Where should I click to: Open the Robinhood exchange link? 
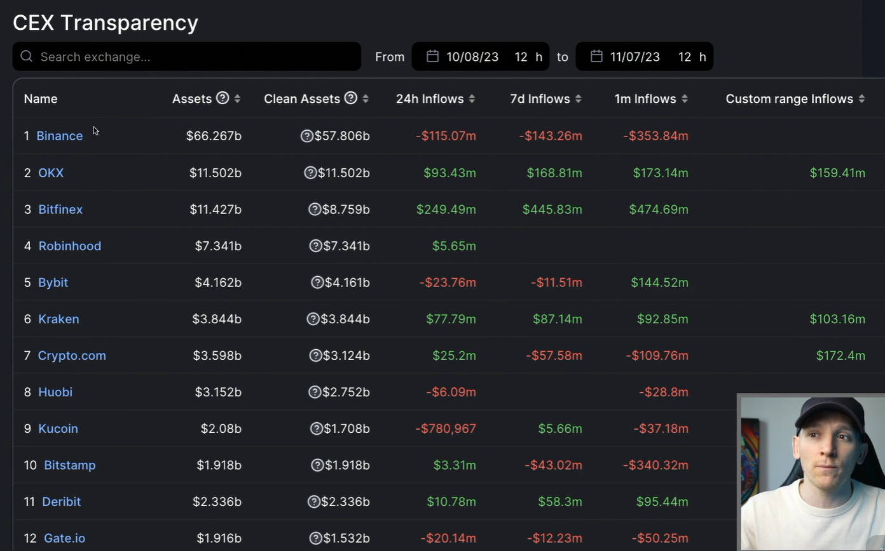(70, 246)
